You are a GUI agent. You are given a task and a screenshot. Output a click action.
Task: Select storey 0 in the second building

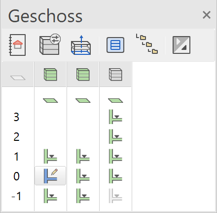83,176
